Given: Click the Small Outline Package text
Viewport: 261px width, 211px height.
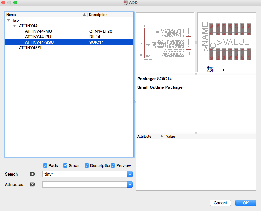Looking at the screenshot, I should pos(160,87).
